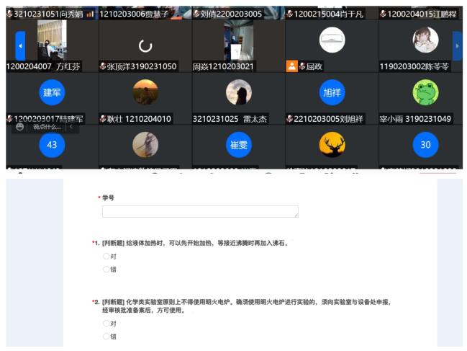Image resolution: width=467 pixels, height=351 pixels.
Task: Go to previous page of participants
Action: pyautogui.click(x=20, y=46)
